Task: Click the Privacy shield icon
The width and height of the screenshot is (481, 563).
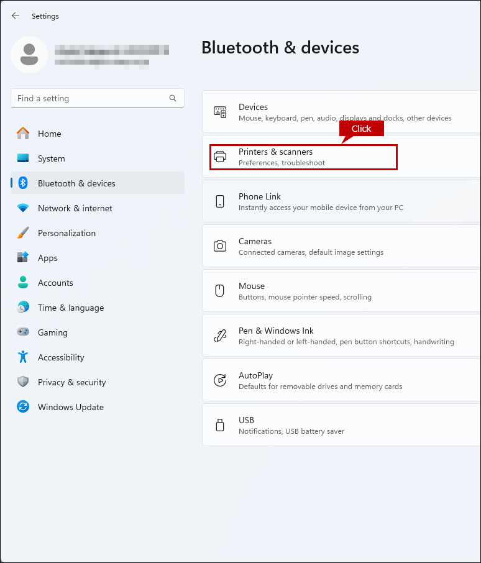Action: coord(23,382)
